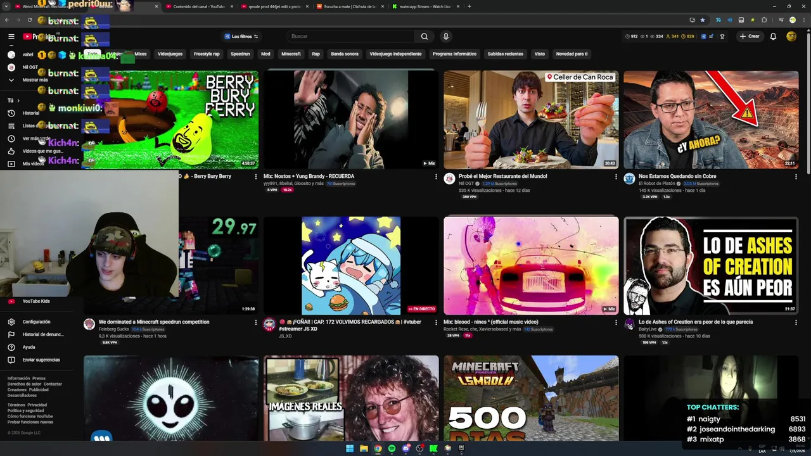Click Probar funciones nuevas footer link

[30, 422]
